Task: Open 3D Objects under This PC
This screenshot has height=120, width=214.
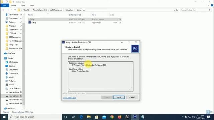Action: tap(13, 62)
